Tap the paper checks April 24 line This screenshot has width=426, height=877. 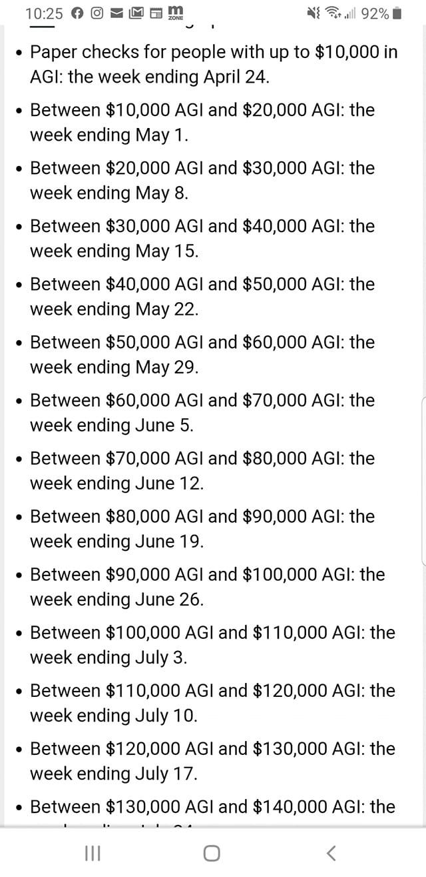(x=213, y=64)
